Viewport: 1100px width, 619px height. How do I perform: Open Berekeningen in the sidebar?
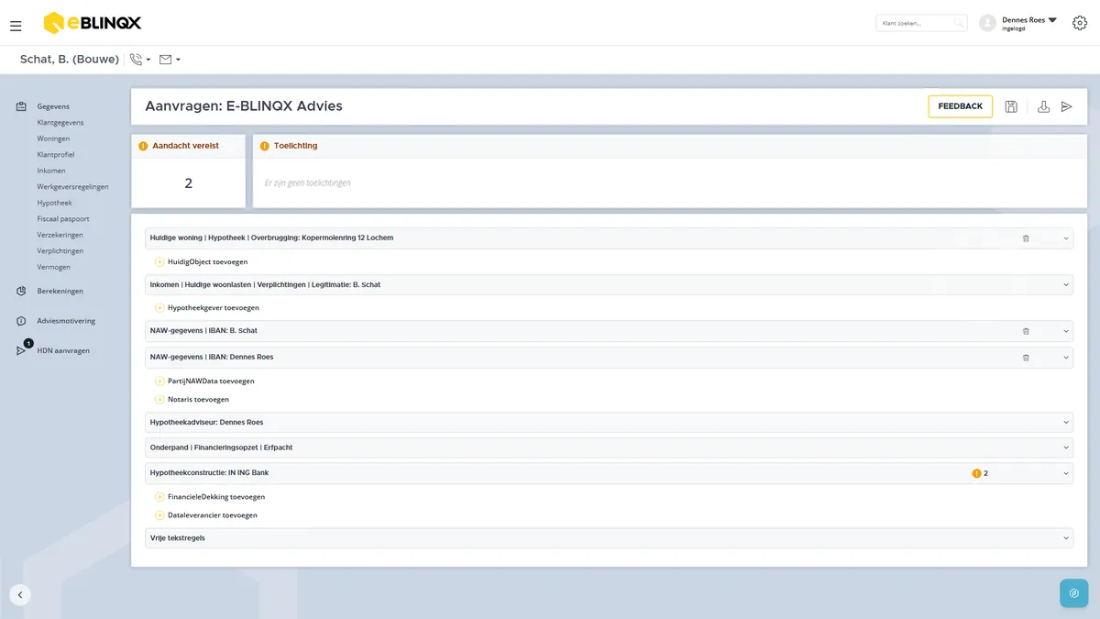(60, 292)
